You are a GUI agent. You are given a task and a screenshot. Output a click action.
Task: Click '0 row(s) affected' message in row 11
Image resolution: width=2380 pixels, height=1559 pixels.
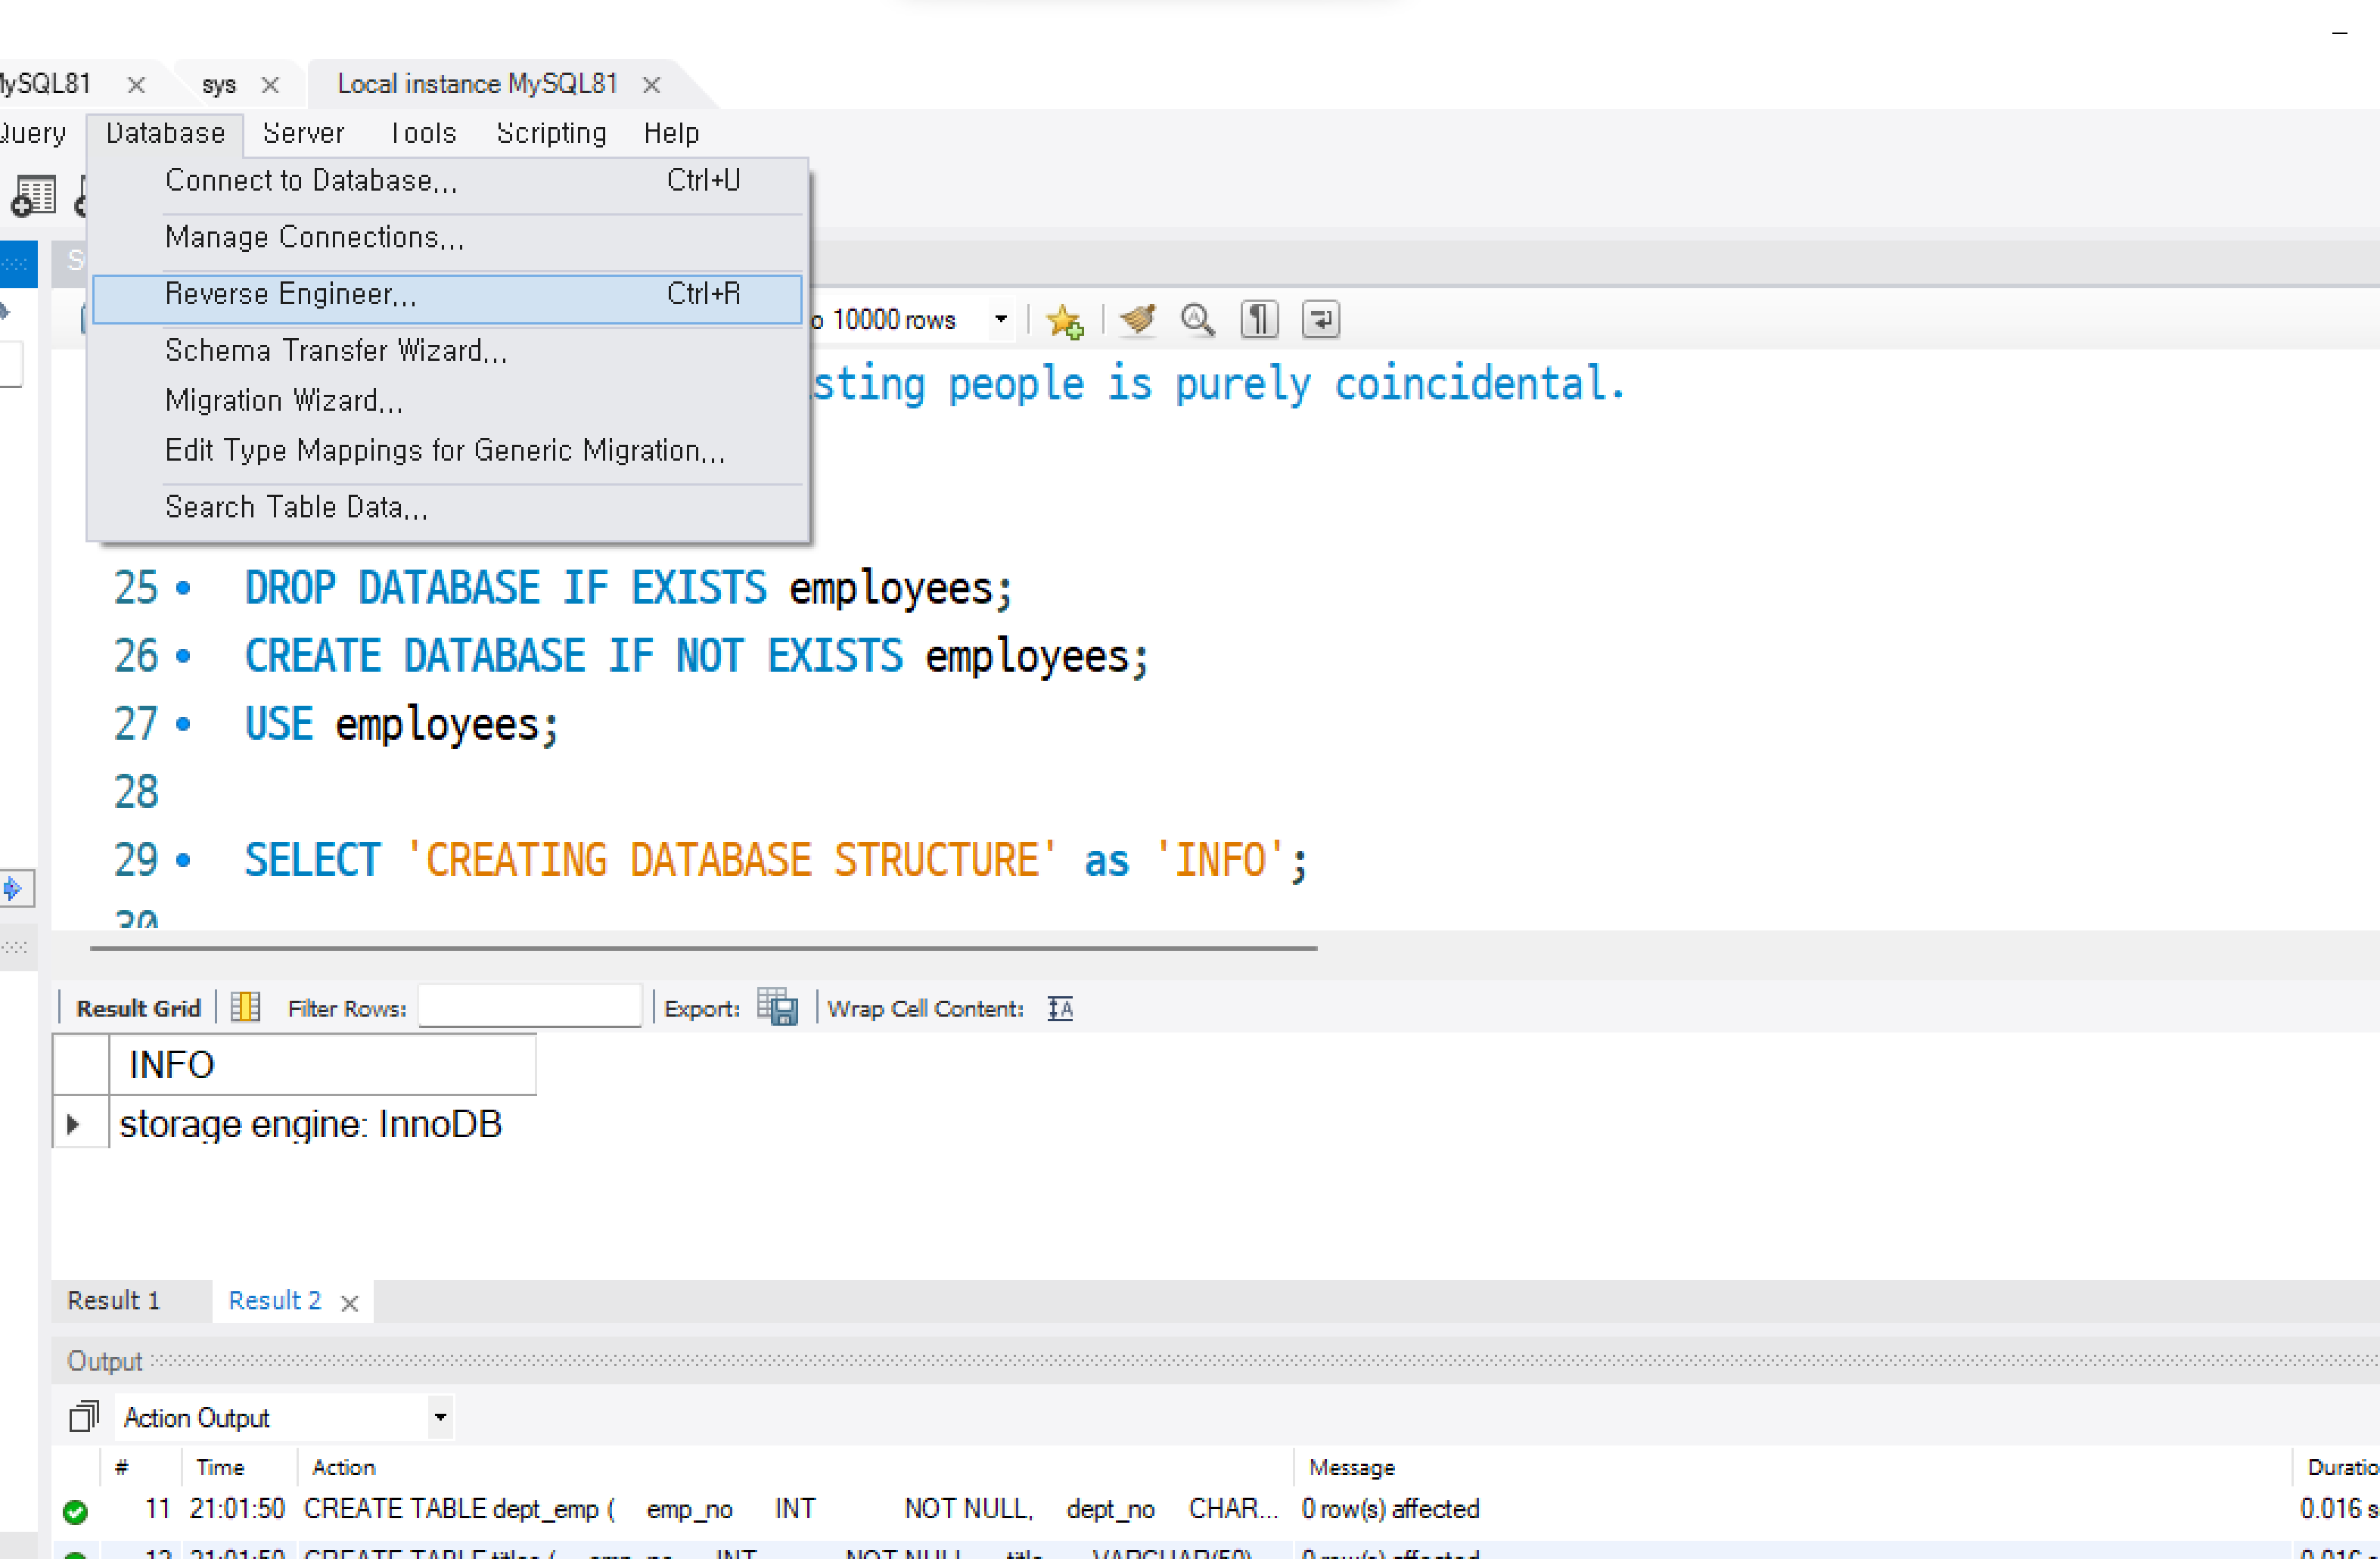tap(1390, 1509)
